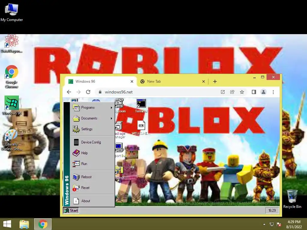This screenshot has width=307, height=230.
Task: Switch to the Windows 96 browser tab
Action: coord(101,81)
